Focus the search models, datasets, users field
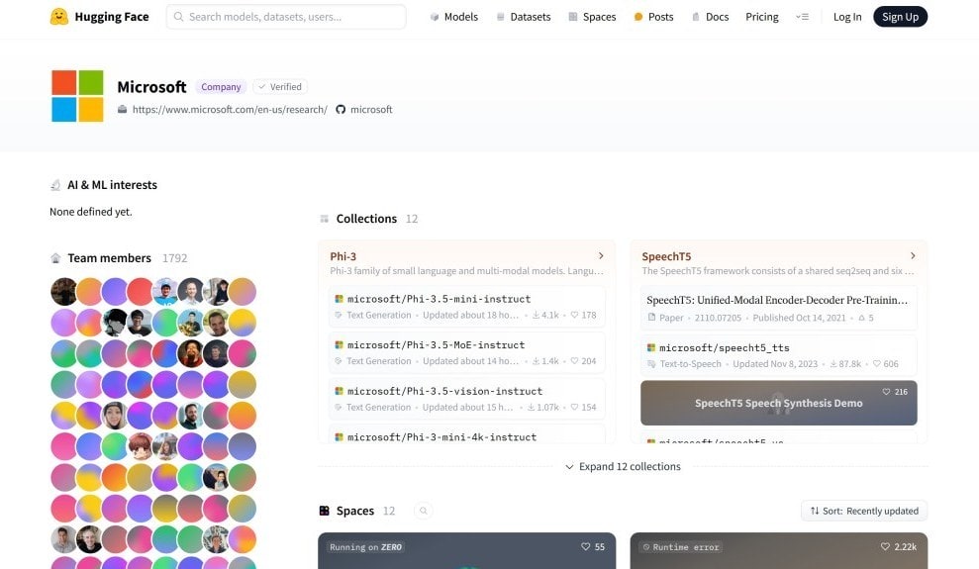Screen dimensions: 979x569 (x=286, y=17)
